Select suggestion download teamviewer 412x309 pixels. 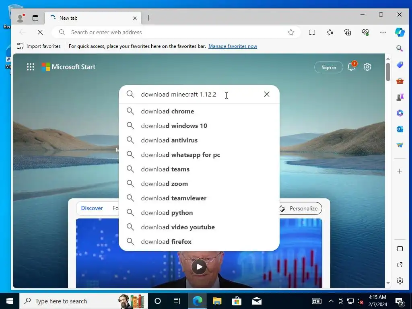click(199, 198)
